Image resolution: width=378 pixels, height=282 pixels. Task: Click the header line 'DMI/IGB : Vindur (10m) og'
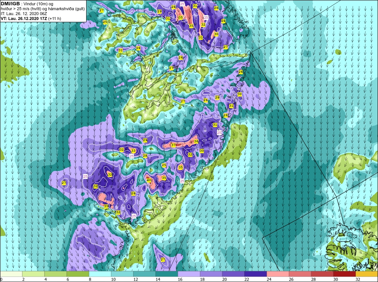[27, 4]
